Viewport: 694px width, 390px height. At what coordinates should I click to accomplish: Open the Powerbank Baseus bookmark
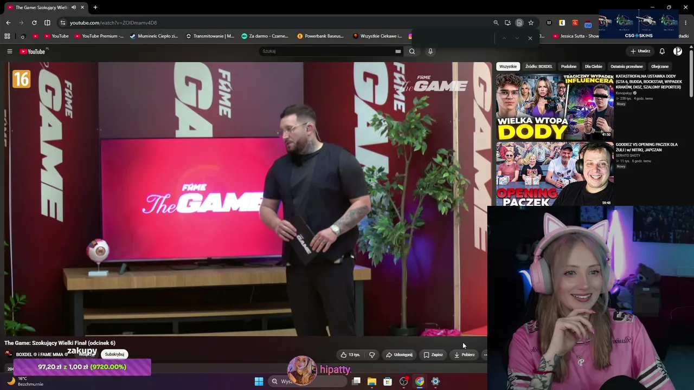click(320, 36)
